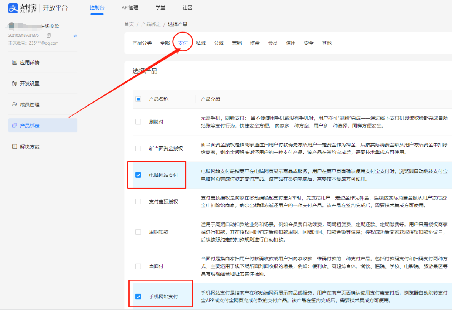The width and height of the screenshot is (452, 310).
Task: Toggle the select-all checkbox in table header
Action: [138, 99]
